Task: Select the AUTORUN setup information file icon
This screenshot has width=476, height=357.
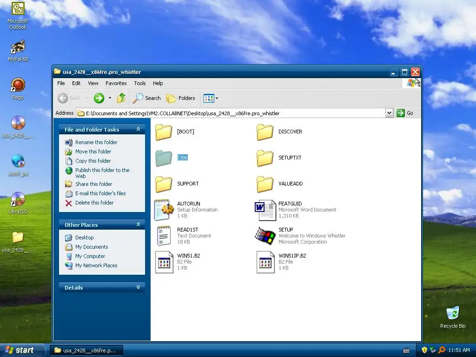Action: point(164,210)
